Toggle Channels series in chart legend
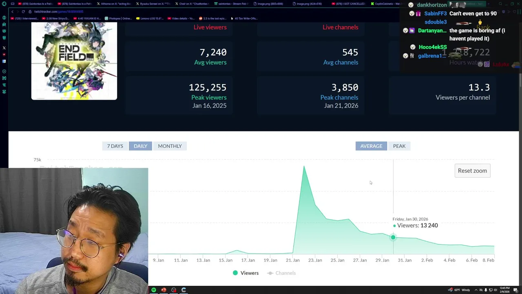Screen dimensions: 522x294 tap(281, 273)
